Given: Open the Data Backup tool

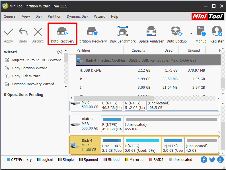Looking at the screenshot, I should coord(176,35).
